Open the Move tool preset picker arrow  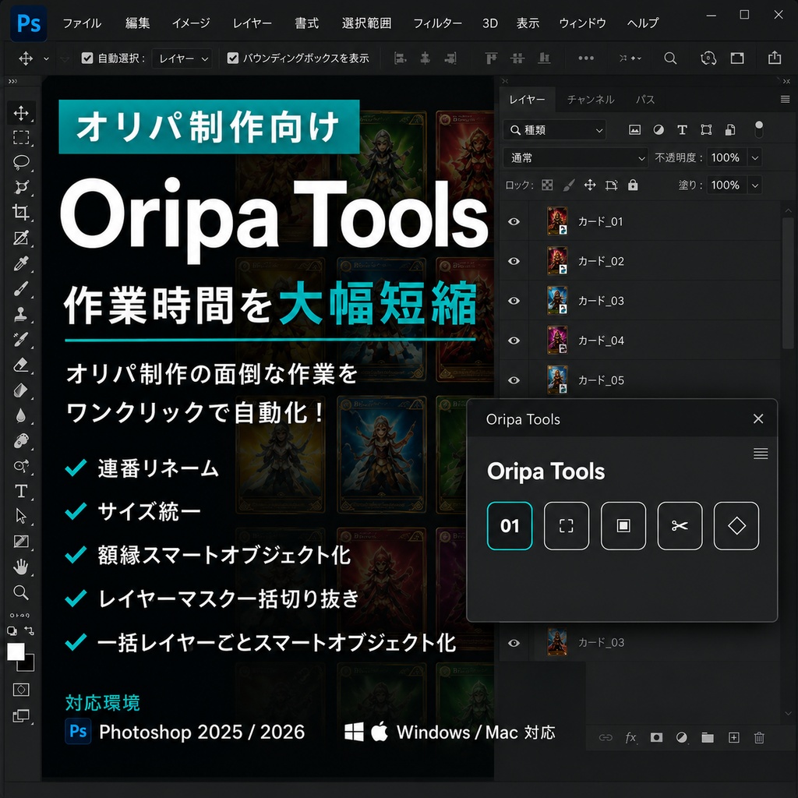pos(46,58)
